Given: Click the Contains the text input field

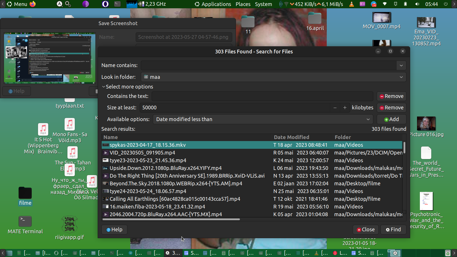Looking at the screenshot, I should click(x=262, y=96).
